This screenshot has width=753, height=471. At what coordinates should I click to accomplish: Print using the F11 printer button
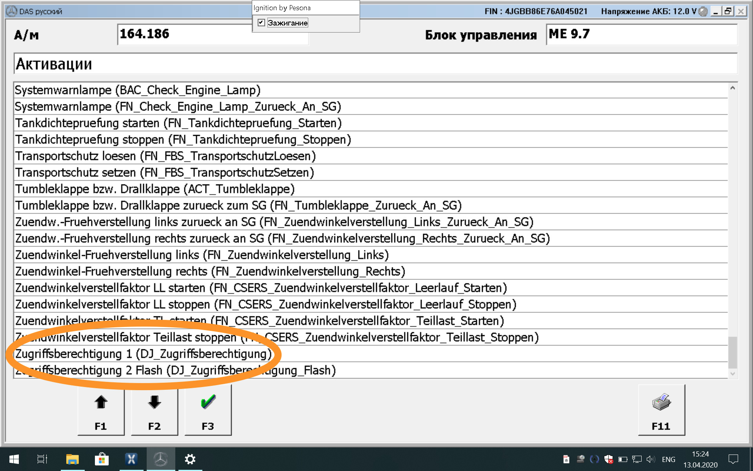click(x=661, y=410)
